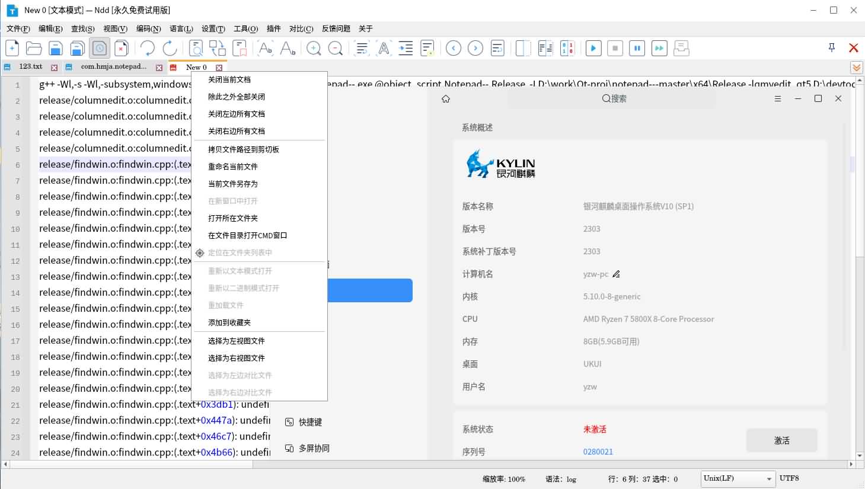Image resolution: width=865 pixels, height=489 pixels.
Task: Click the Pause icon in the toolbar
Action: [x=636, y=48]
